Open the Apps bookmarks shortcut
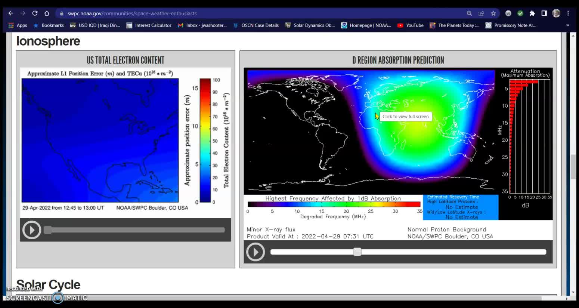This screenshot has width=579, height=308. pos(18,25)
